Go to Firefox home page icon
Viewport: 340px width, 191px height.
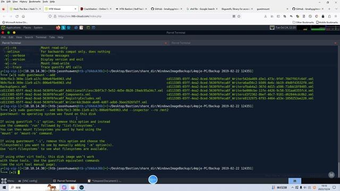23,16
